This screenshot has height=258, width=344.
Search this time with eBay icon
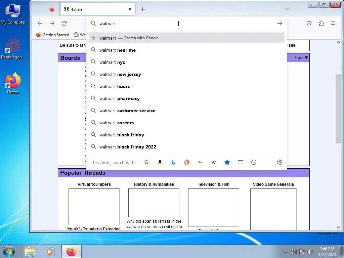(200, 162)
